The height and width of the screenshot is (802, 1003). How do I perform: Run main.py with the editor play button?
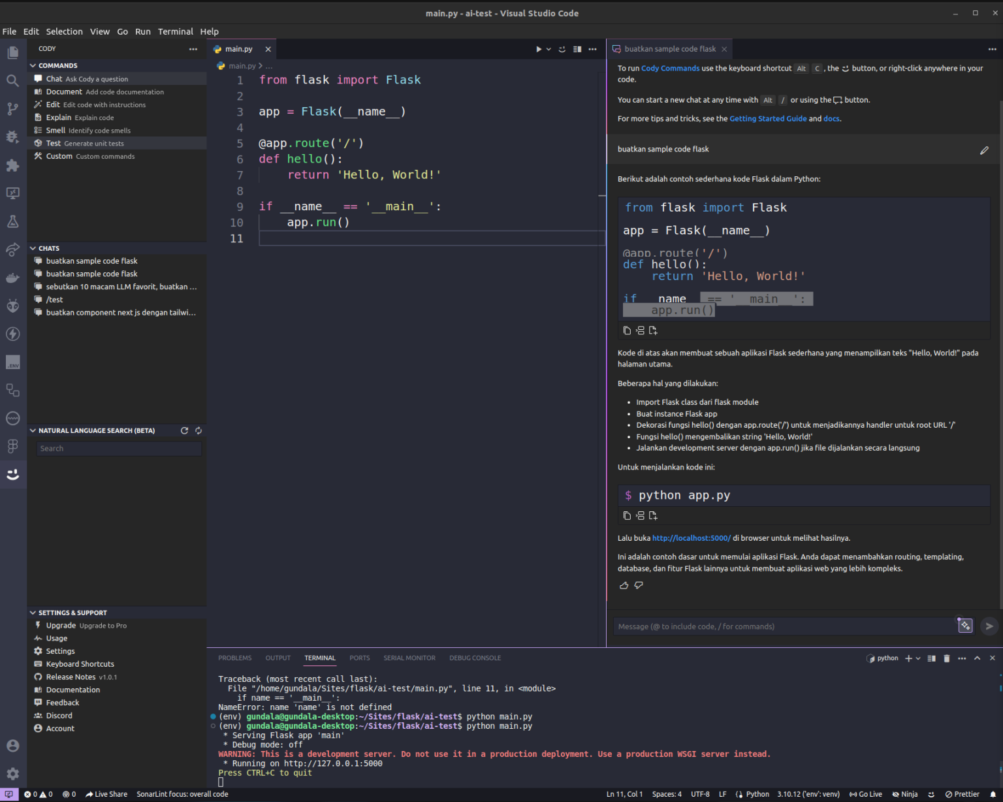tap(538, 48)
